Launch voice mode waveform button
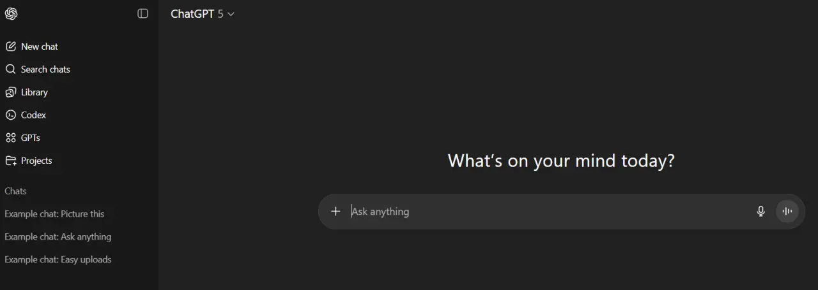Viewport: 818px width, 290px height. tap(787, 211)
